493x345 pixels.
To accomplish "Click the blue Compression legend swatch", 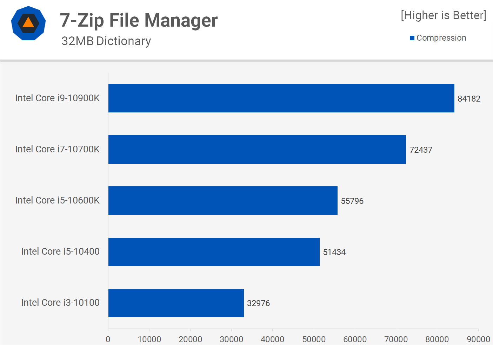I will pos(412,38).
